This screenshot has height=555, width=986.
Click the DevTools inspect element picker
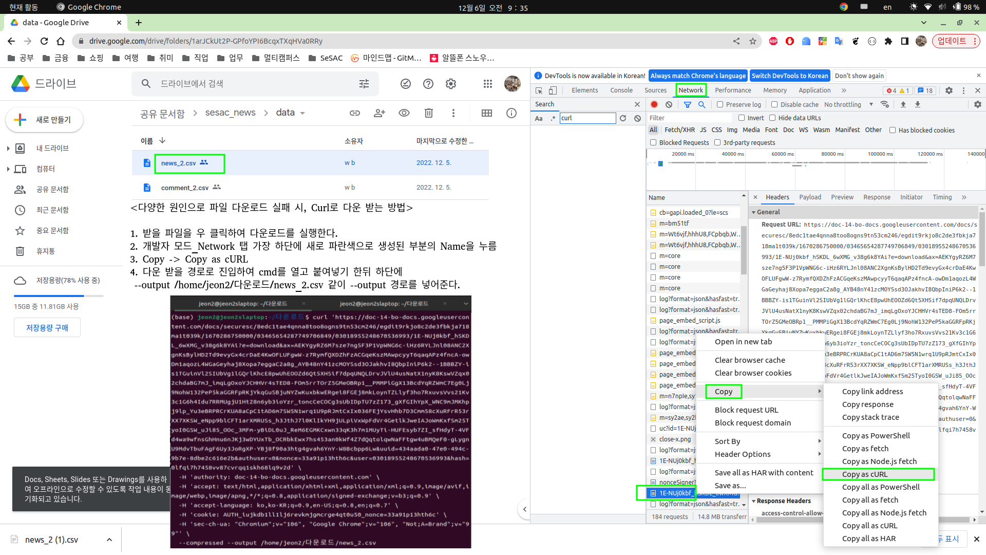tap(539, 90)
